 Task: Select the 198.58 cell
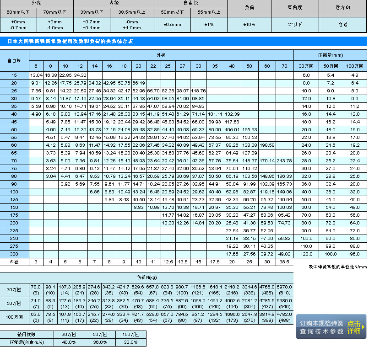pyautogui.click(x=267, y=145)
